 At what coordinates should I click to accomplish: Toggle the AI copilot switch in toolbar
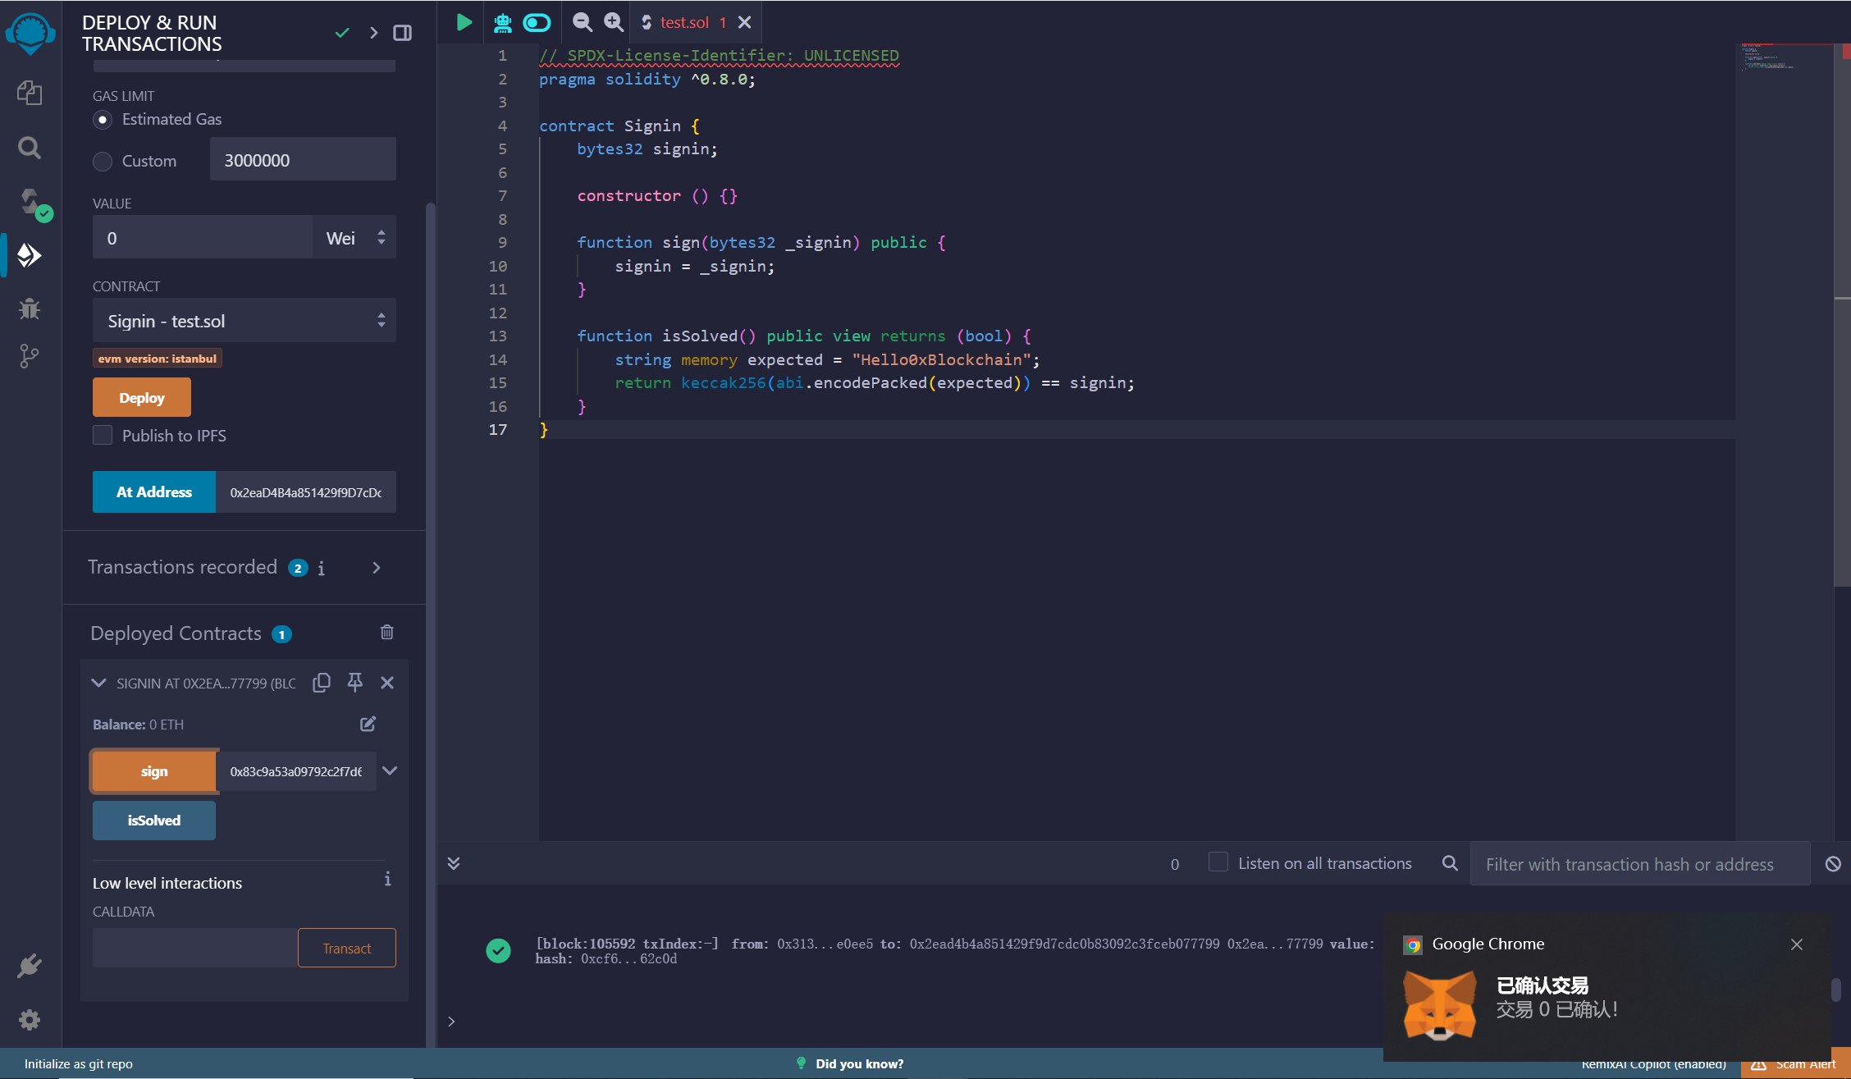537,22
